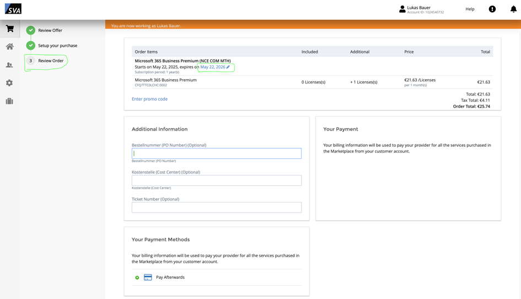Viewport: 521px width, 299px height.
Task: Go back to Review Offer step
Action: click(50, 30)
